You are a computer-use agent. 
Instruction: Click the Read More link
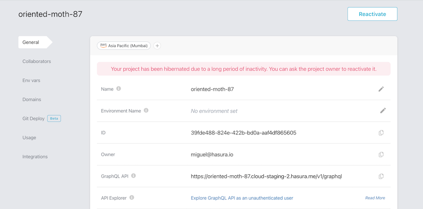(x=375, y=198)
